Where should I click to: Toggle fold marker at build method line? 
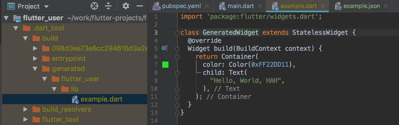click(x=177, y=49)
